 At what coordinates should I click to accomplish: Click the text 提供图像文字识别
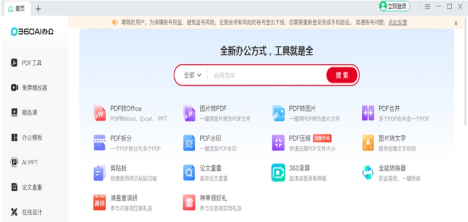(x=397, y=149)
